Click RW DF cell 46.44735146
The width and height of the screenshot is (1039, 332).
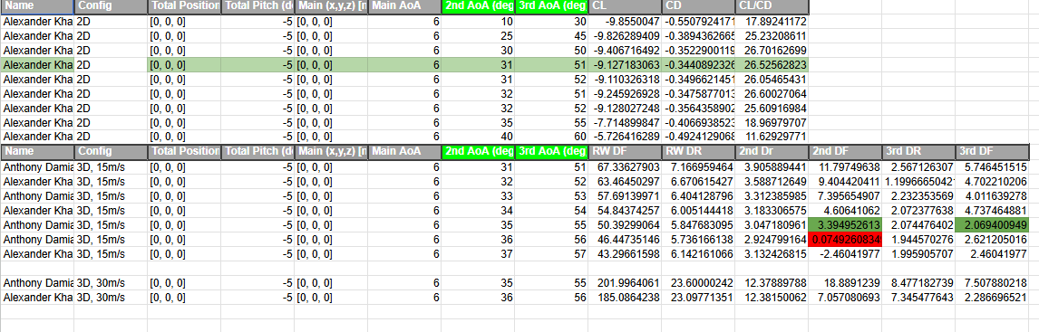[625, 240]
